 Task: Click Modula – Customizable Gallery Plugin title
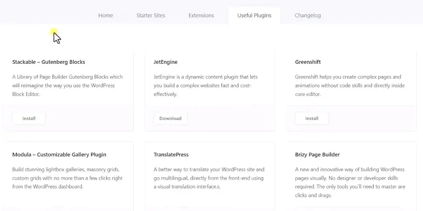coord(59,155)
